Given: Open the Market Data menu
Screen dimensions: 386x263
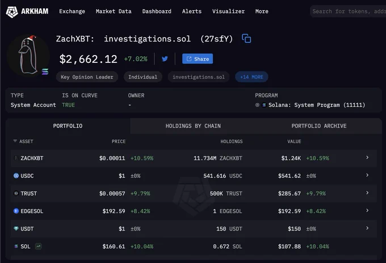Looking at the screenshot, I should tap(114, 11).
